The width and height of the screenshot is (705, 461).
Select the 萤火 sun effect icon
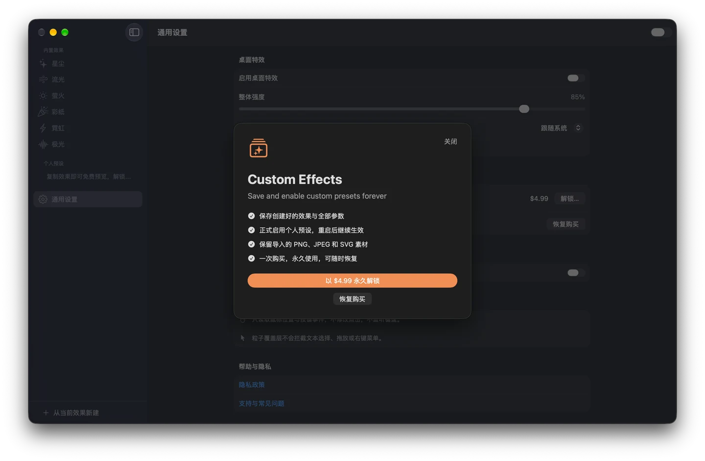coord(43,96)
